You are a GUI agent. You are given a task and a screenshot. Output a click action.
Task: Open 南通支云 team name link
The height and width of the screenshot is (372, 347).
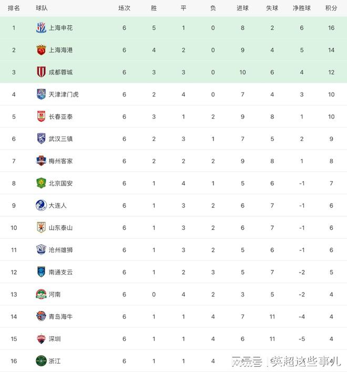[x=60, y=272]
